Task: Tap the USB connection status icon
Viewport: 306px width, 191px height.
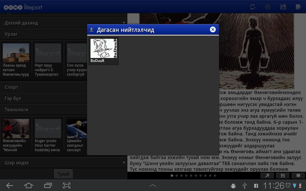Action: click(244, 186)
